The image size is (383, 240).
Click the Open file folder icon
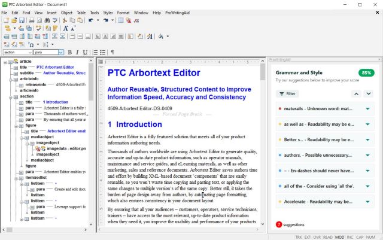click(14, 20)
